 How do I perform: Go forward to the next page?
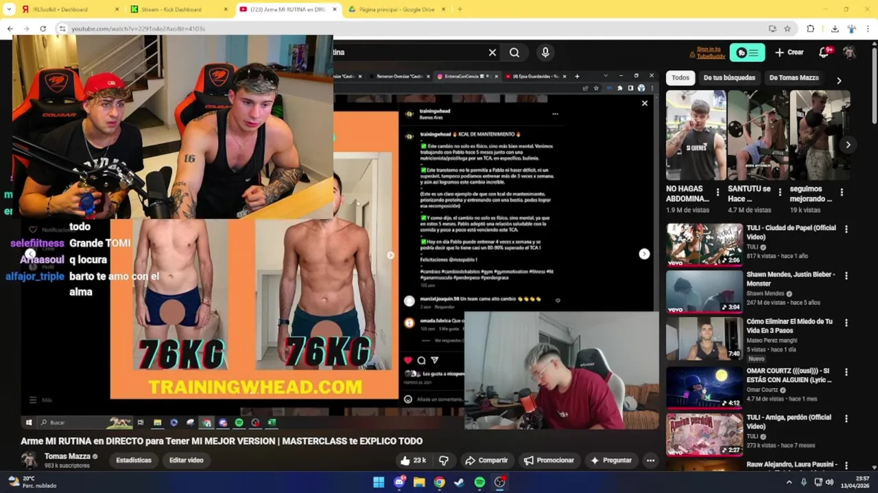tap(26, 29)
